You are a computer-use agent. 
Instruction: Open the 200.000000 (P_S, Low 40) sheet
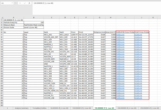click(x=127, y=108)
